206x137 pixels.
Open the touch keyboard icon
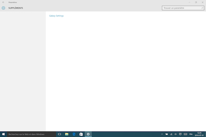click(185, 134)
